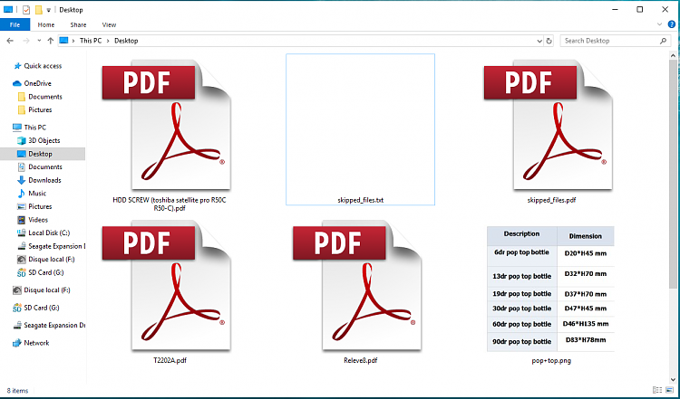680x399 pixels.
Task: Click the T2202A.pdf file name label
Action: 170,360
